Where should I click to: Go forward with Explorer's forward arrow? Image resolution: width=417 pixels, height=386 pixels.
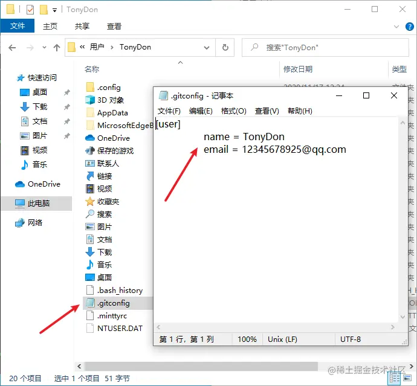pyautogui.click(x=30, y=48)
